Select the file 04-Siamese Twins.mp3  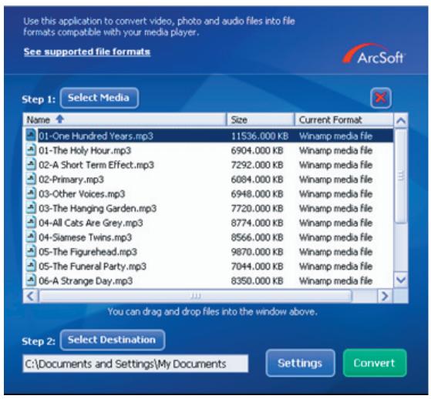(86, 237)
